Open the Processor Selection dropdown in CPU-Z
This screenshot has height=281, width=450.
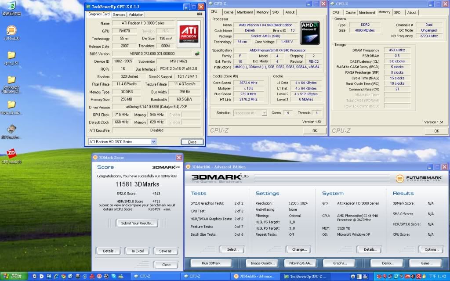coord(264,113)
